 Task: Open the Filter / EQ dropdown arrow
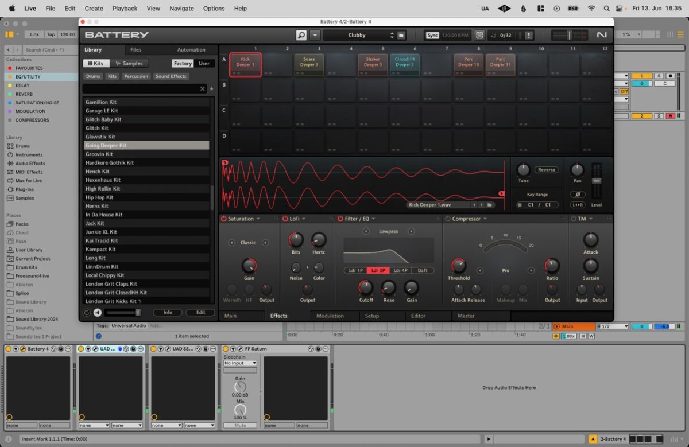(x=374, y=219)
